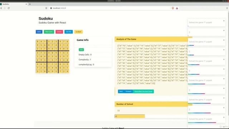Click the blue Solve button

39,32
